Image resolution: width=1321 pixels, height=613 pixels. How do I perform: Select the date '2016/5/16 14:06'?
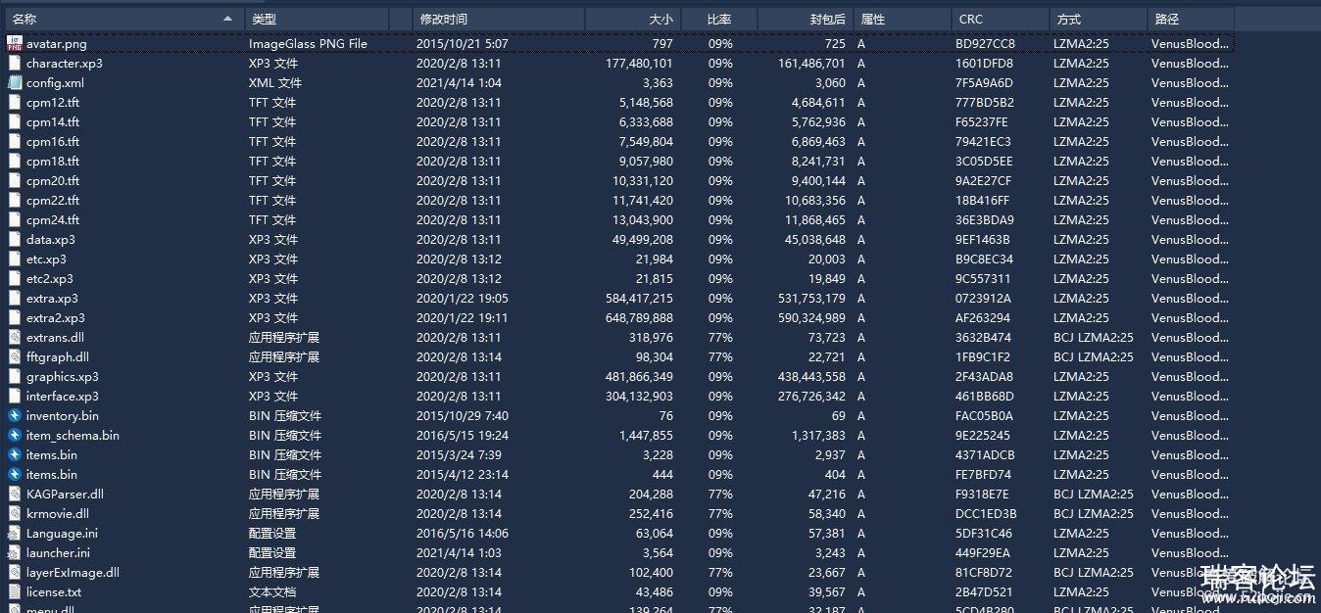463,533
